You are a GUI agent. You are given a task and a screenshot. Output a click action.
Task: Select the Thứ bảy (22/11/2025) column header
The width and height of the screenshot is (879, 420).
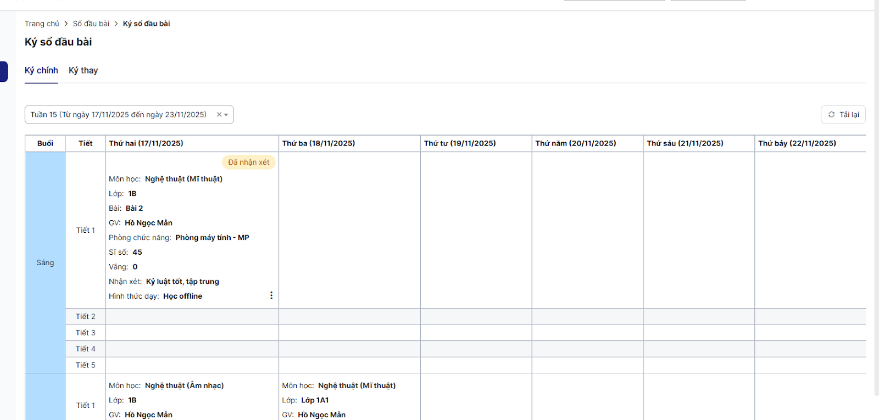[x=797, y=143]
